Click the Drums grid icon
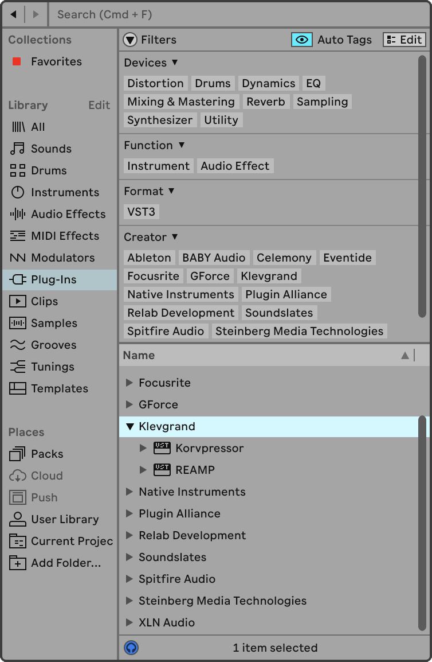Viewport: 432px width, 662px height. tap(18, 170)
